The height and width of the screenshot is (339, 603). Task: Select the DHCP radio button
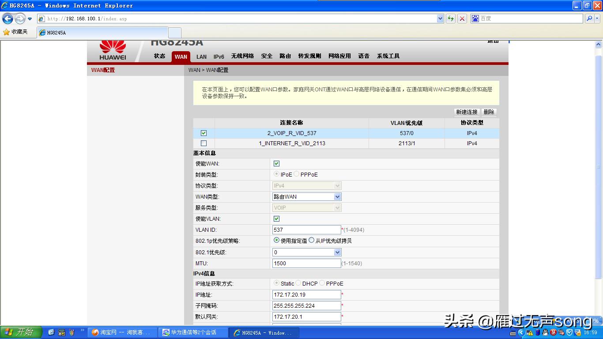[x=298, y=283]
